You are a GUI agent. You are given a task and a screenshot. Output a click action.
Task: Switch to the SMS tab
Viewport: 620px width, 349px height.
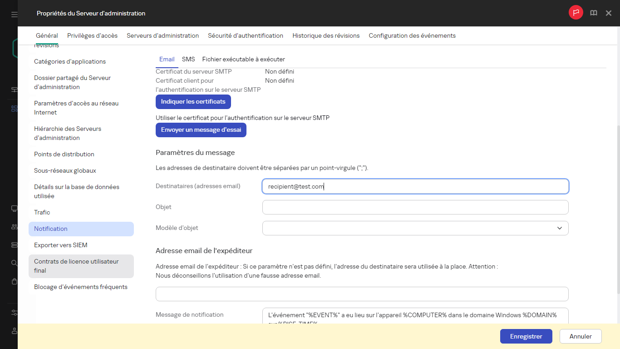pos(188,59)
